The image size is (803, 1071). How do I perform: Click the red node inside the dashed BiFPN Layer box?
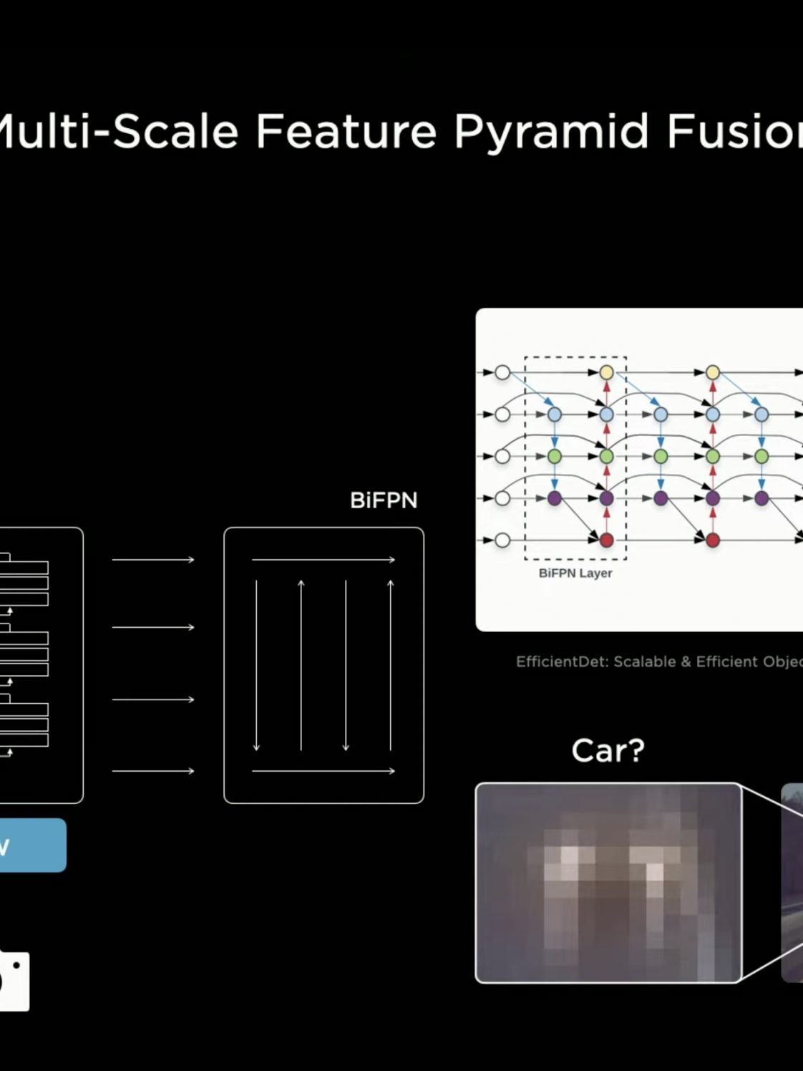click(x=607, y=540)
